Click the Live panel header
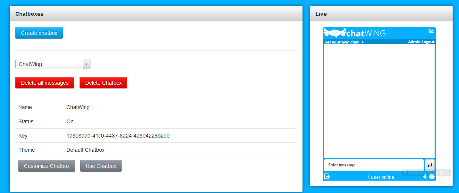The width and height of the screenshot is (459, 193). [x=381, y=14]
